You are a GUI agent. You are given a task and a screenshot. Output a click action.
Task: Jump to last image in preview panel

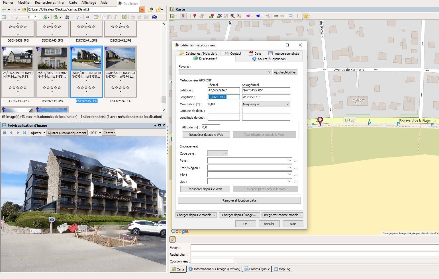coord(24,133)
